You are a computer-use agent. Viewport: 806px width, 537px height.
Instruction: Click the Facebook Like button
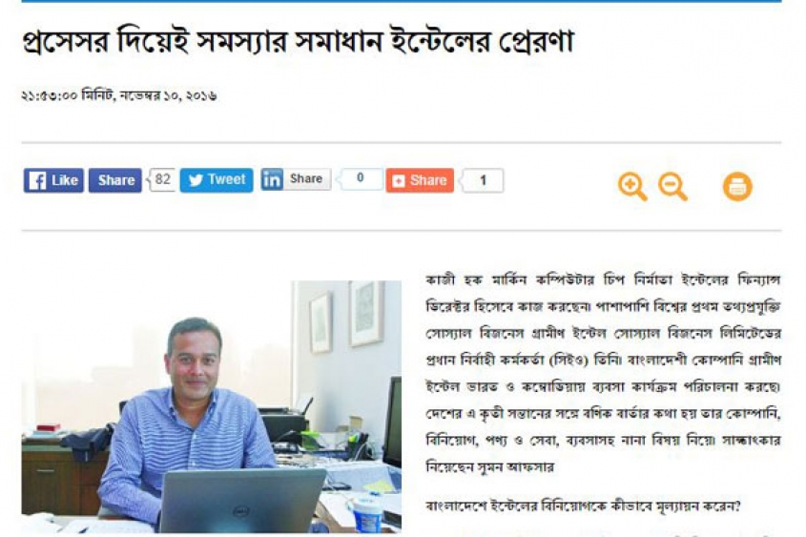[x=53, y=180]
